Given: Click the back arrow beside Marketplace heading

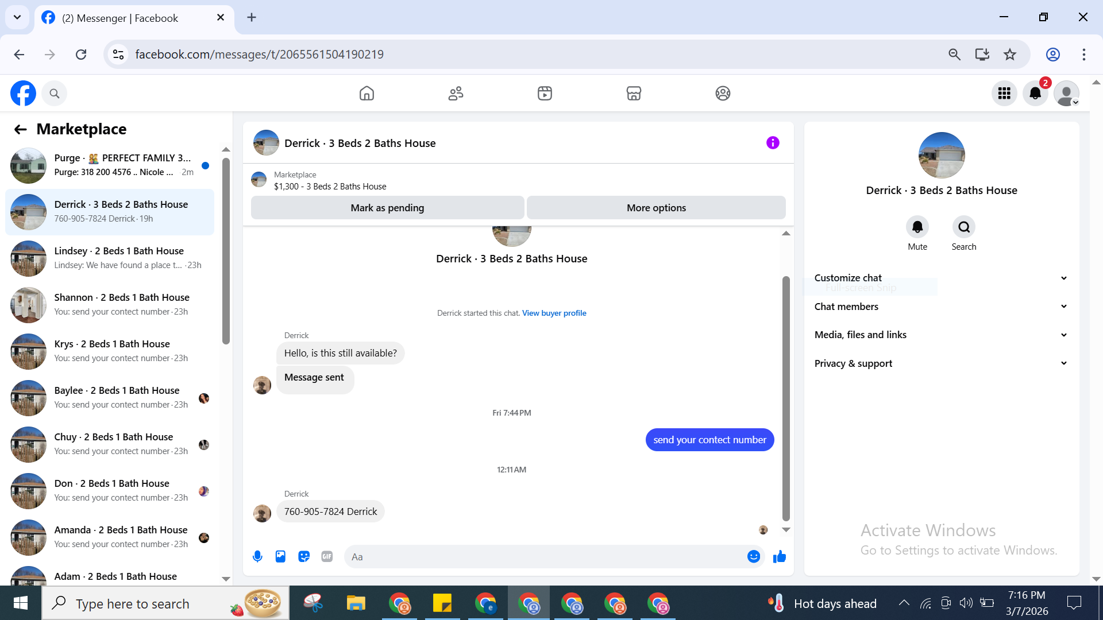Looking at the screenshot, I should click(21, 130).
